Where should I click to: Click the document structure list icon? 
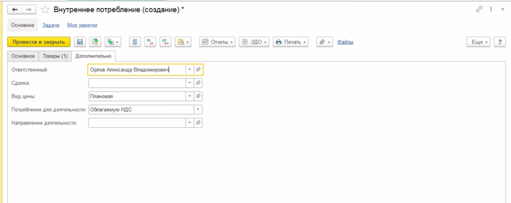[x=134, y=42]
